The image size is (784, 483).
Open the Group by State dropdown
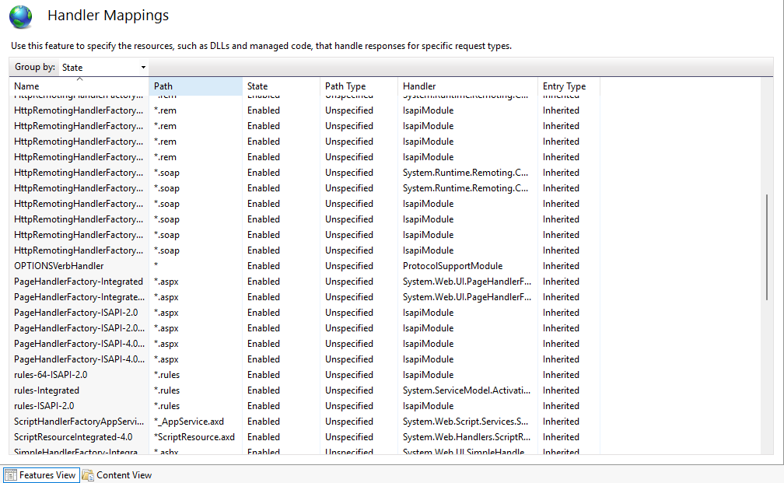pos(103,67)
